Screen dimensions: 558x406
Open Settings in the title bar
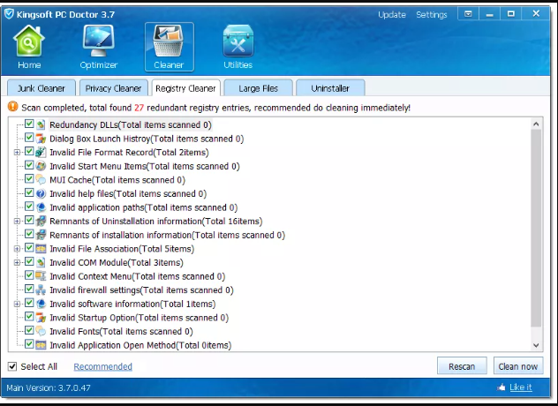coord(432,15)
